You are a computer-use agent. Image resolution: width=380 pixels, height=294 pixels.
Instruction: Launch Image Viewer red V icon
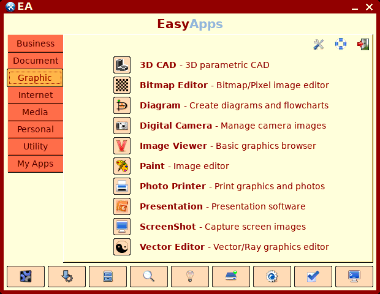(x=122, y=146)
